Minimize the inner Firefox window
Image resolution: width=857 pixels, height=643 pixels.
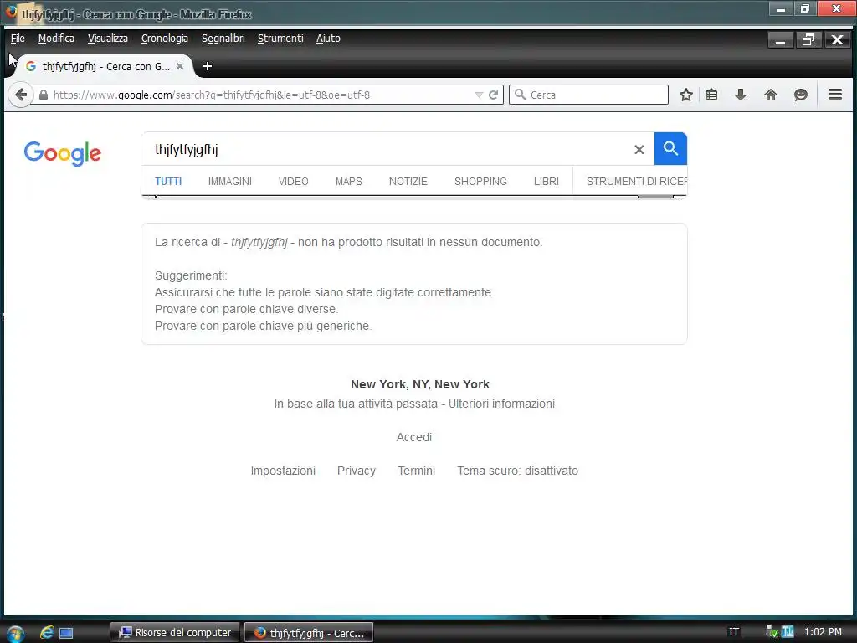point(781,40)
